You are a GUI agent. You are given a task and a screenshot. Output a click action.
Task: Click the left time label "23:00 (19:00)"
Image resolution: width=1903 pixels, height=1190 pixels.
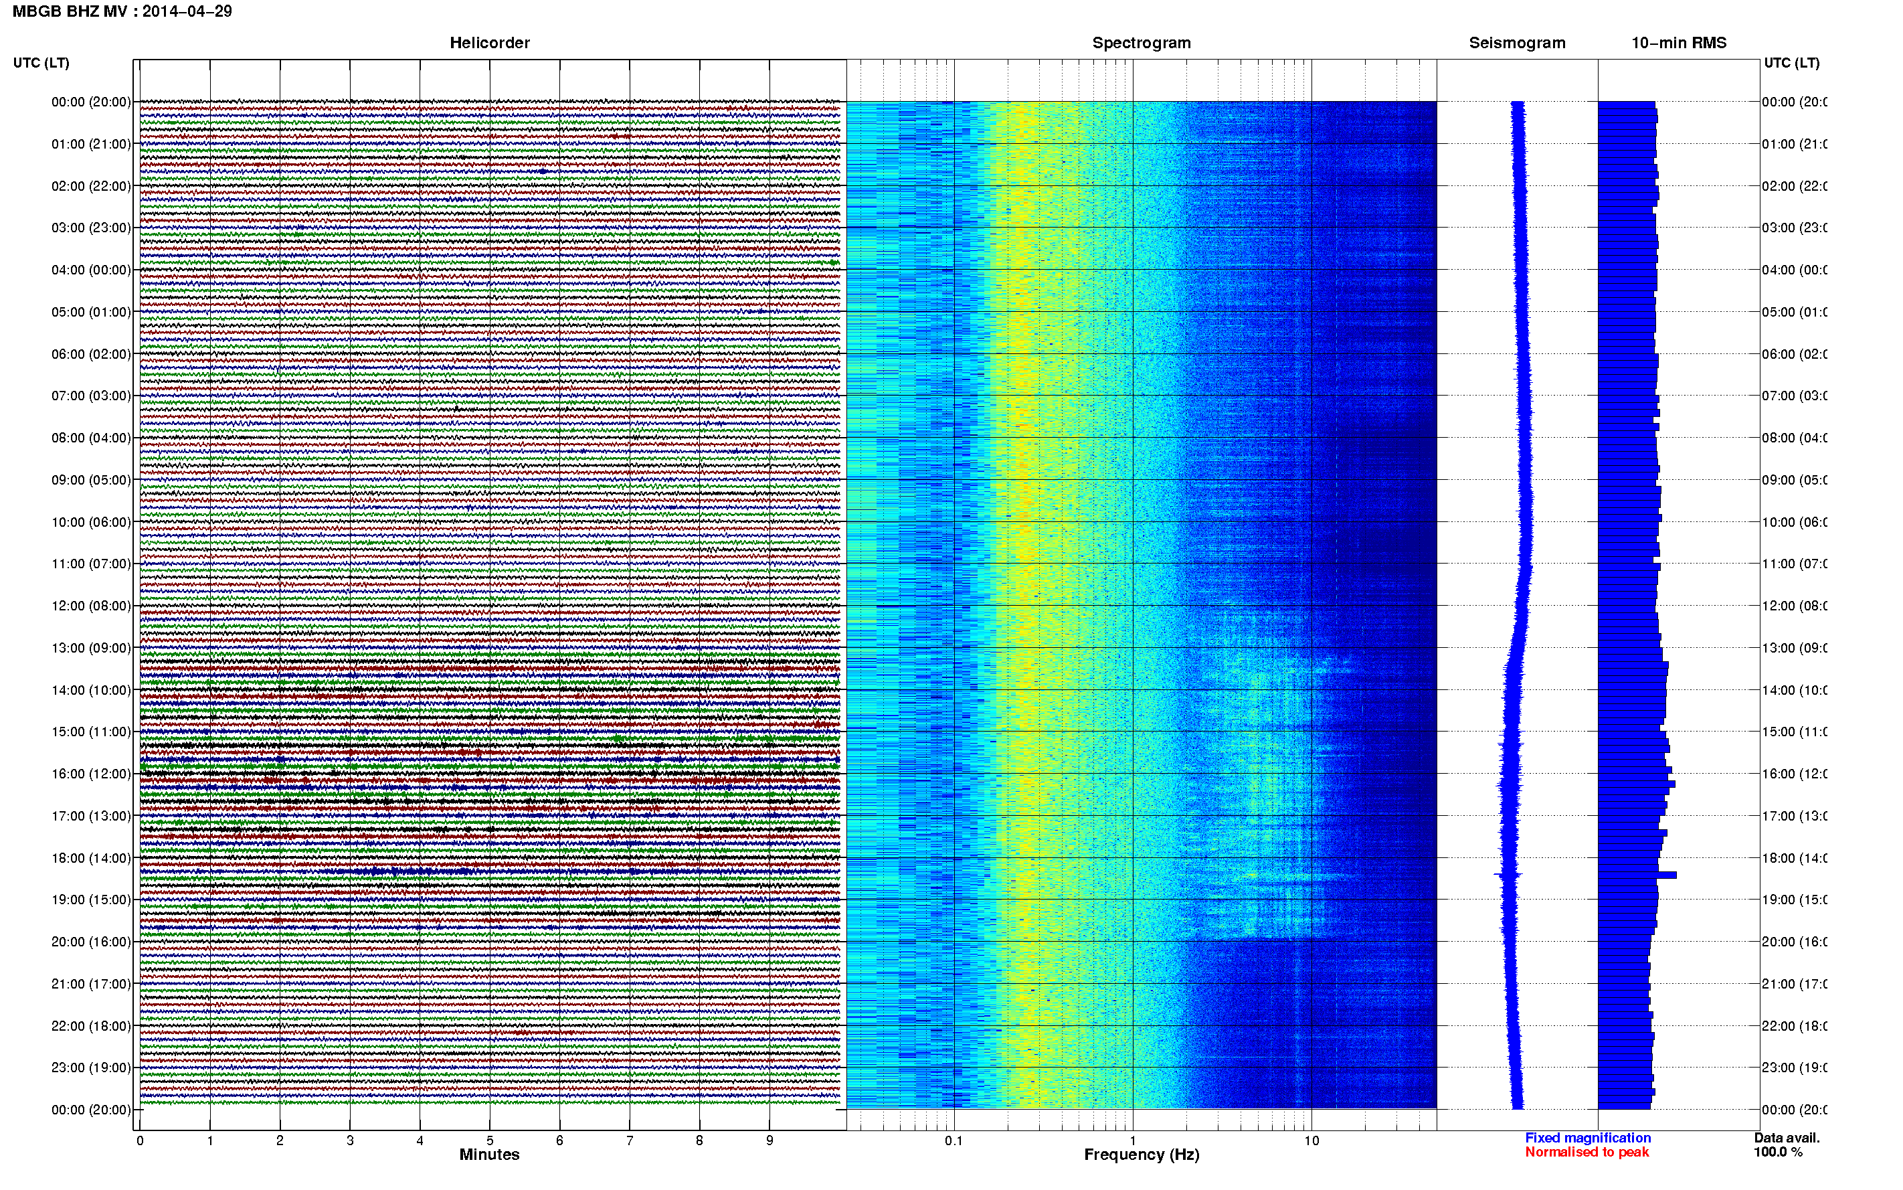pos(91,1068)
